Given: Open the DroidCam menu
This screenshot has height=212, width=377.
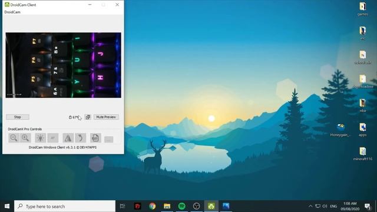Looking at the screenshot, I should (12, 12).
